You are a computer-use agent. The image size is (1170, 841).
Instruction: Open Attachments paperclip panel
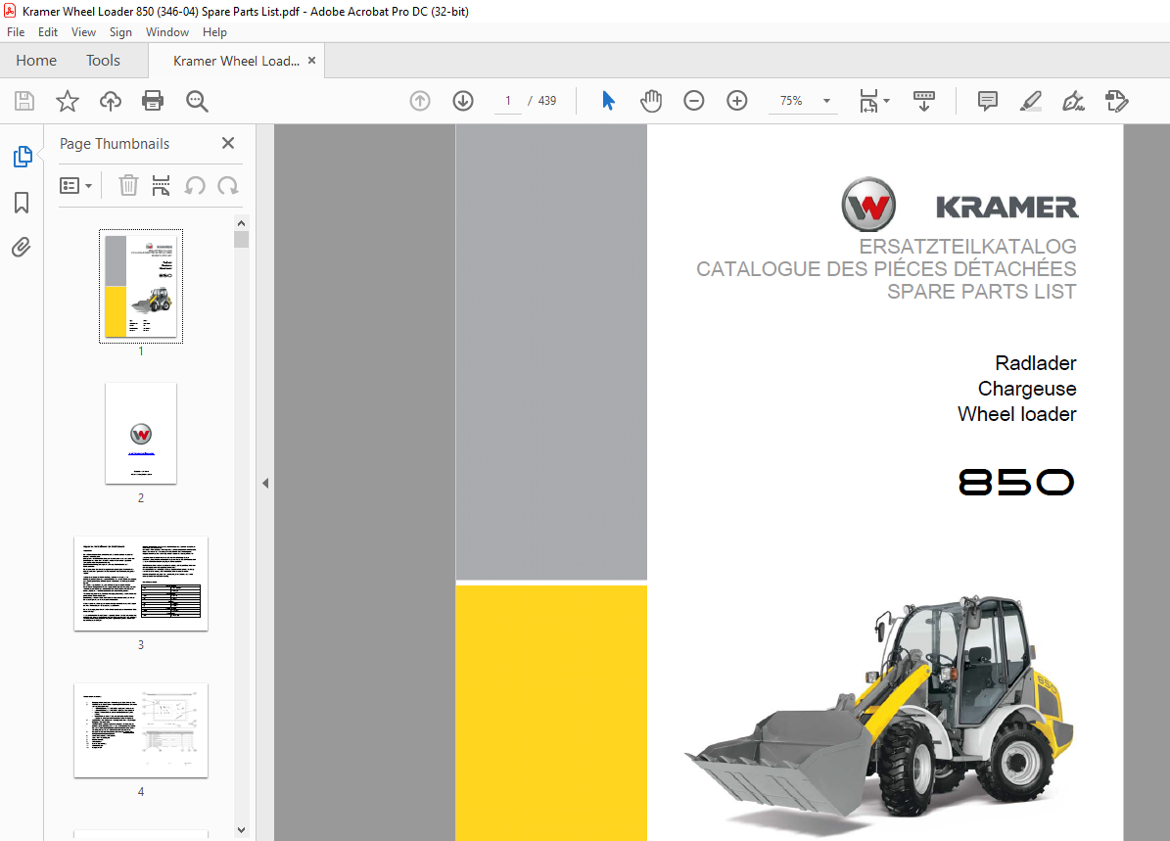pos(22,247)
